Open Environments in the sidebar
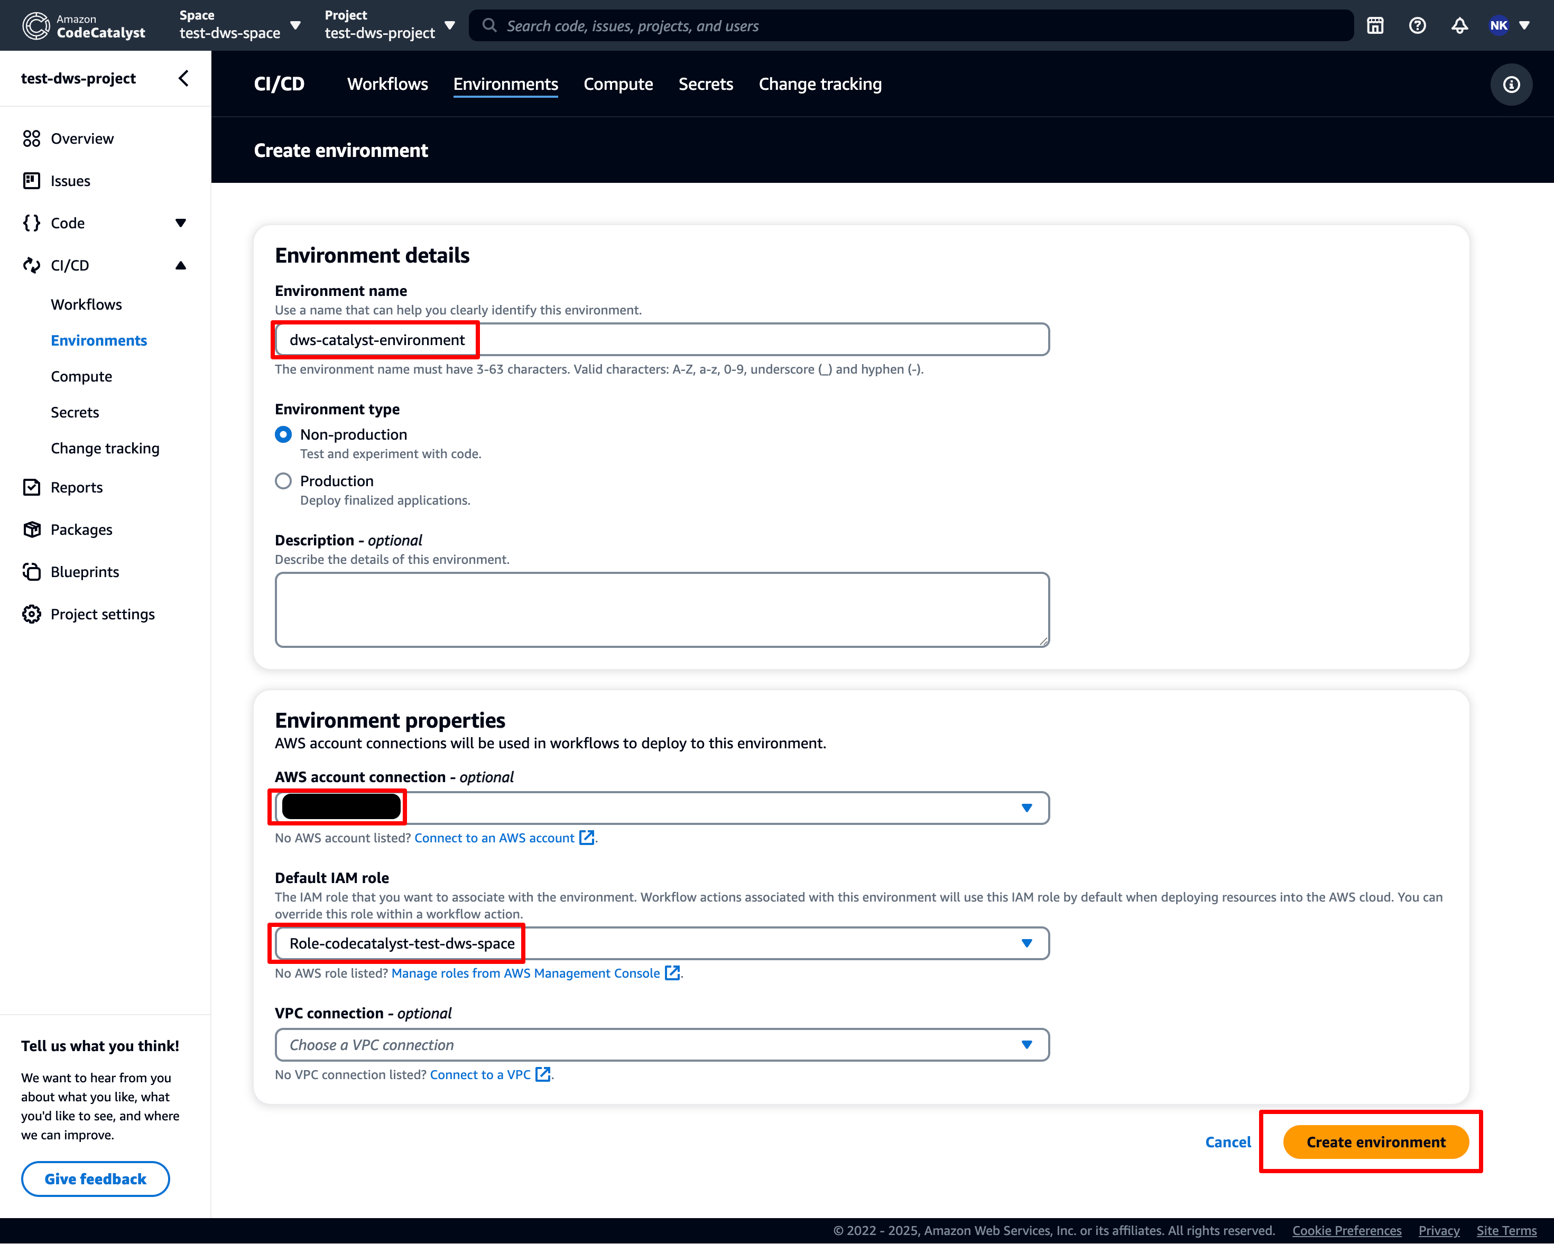This screenshot has height=1244, width=1554. coord(99,340)
